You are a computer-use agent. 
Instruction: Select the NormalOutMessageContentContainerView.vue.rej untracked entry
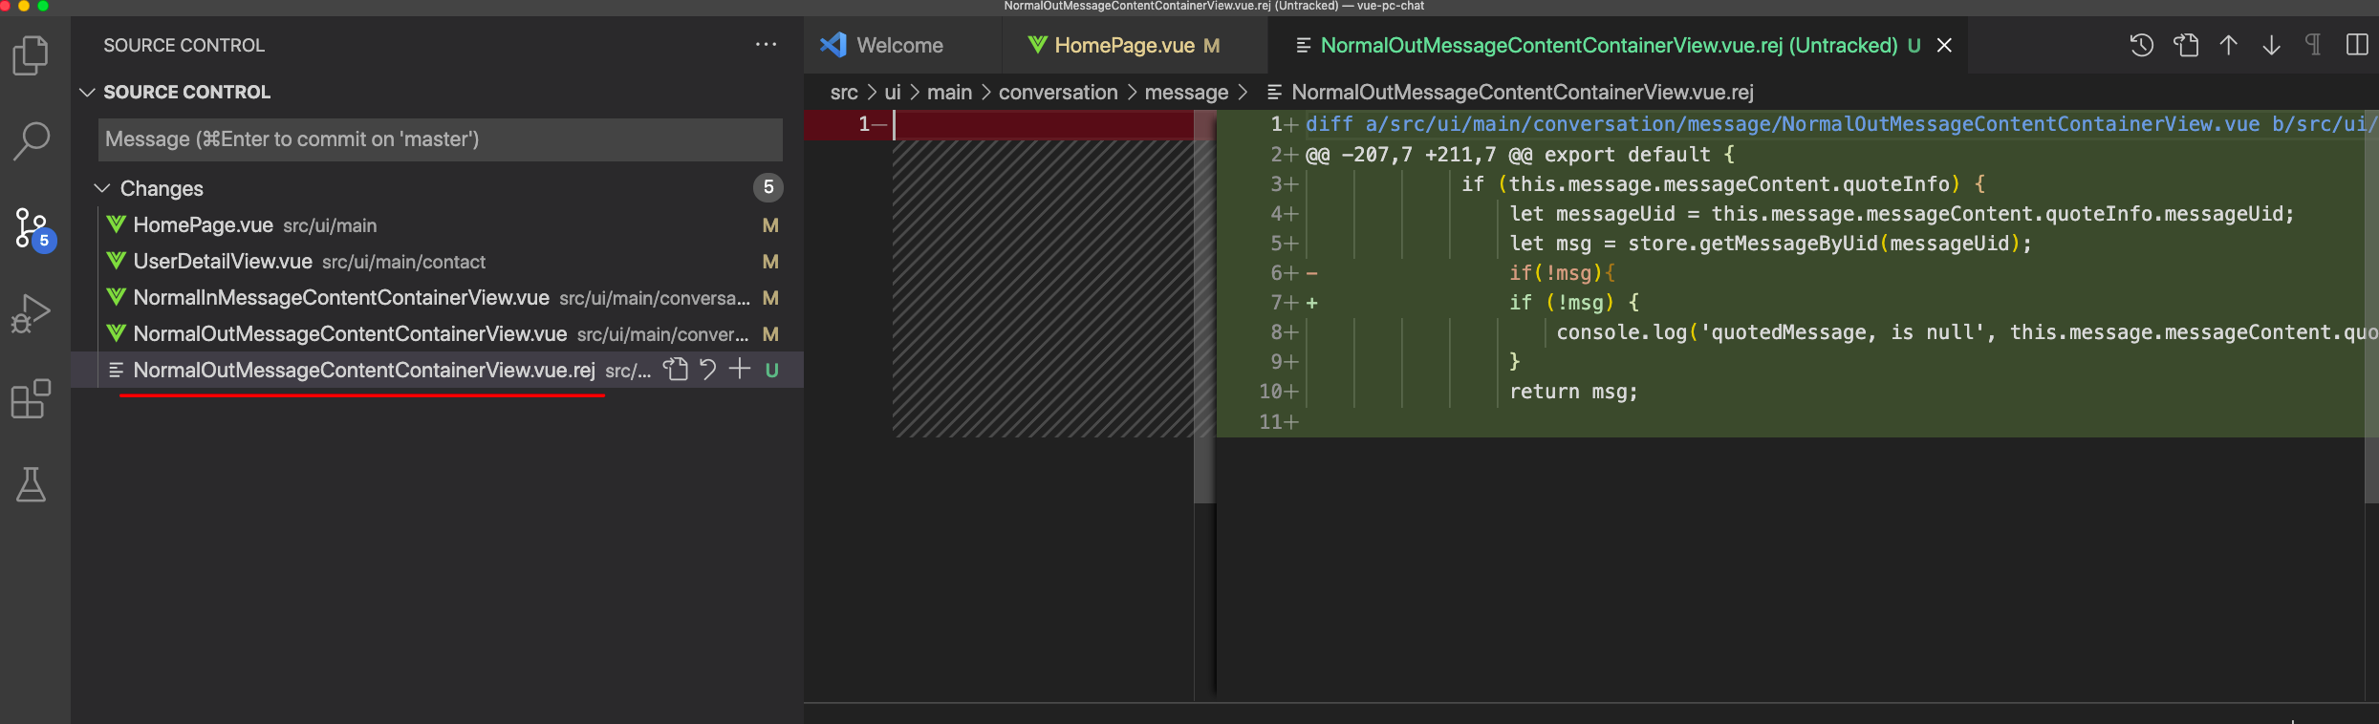click(x=438, y=370)
